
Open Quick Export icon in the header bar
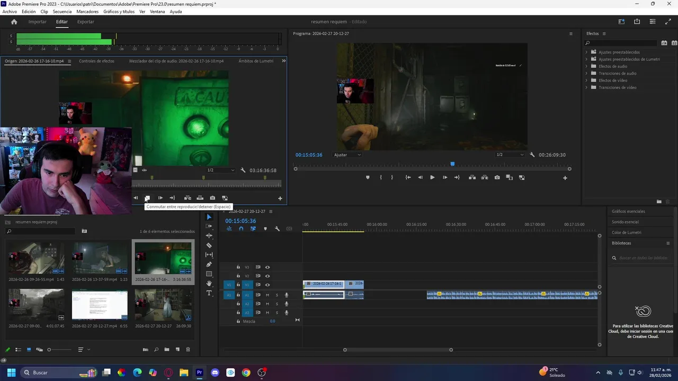coord(637,22)
